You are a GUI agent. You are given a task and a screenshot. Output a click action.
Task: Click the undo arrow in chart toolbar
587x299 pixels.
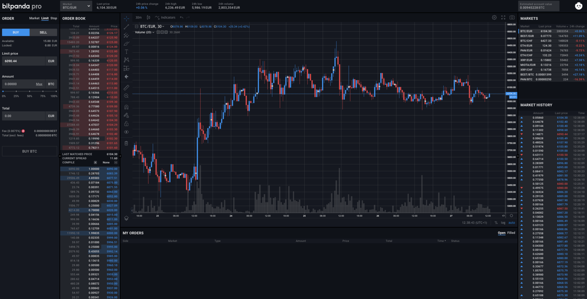coord(182,18)
